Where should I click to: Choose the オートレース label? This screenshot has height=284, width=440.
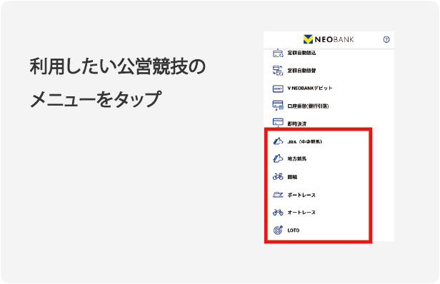301,213
